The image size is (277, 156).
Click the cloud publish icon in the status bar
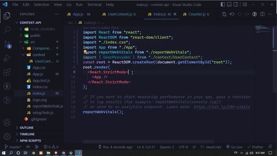(x=28, y=147)
